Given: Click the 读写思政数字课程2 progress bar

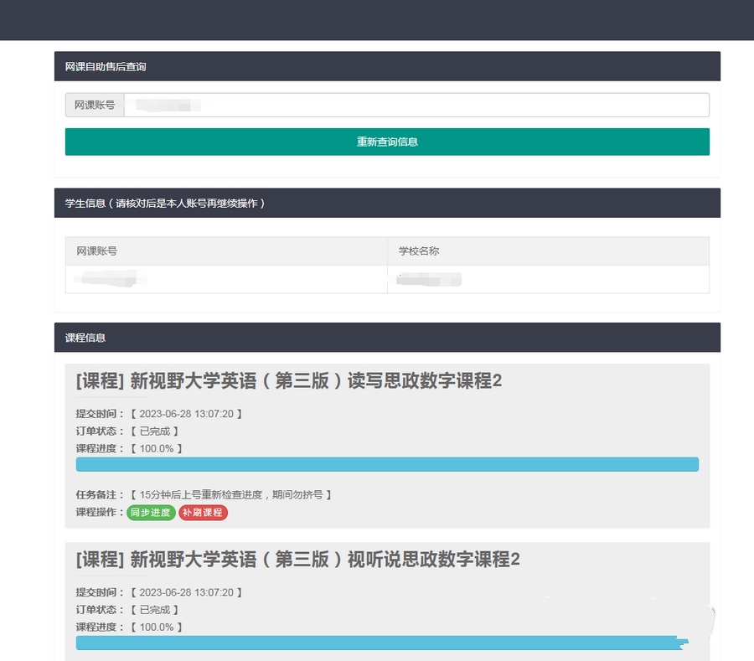Looking at the screenshot, I should pos(387,464).
